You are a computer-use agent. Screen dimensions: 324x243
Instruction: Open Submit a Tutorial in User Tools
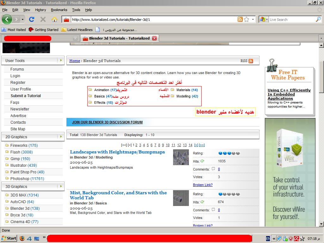click(26, 96)
